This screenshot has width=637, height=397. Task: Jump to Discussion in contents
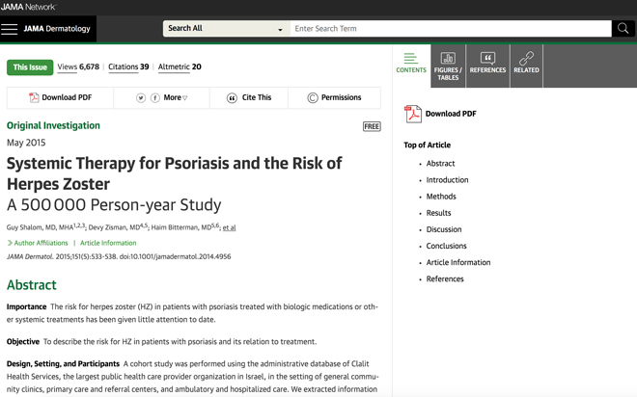(x=444, y=229)
